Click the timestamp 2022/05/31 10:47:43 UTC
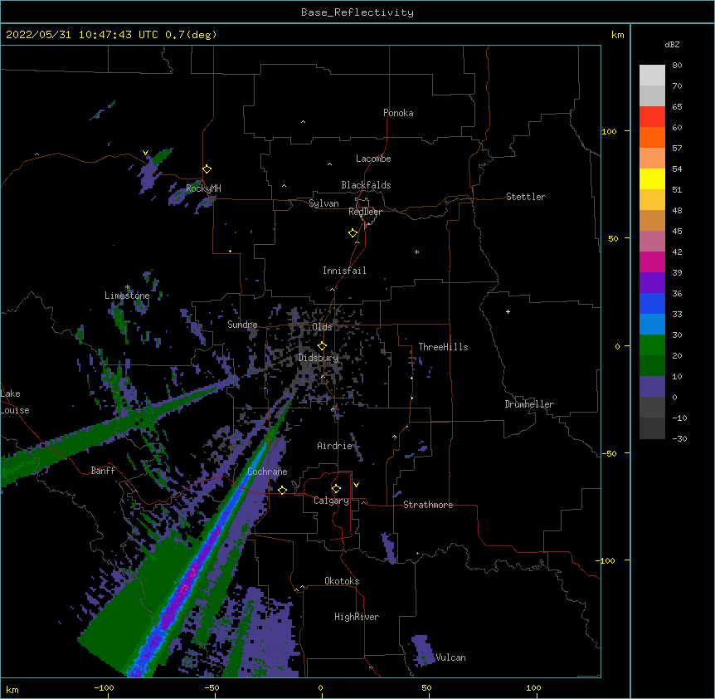 point(82,35)
